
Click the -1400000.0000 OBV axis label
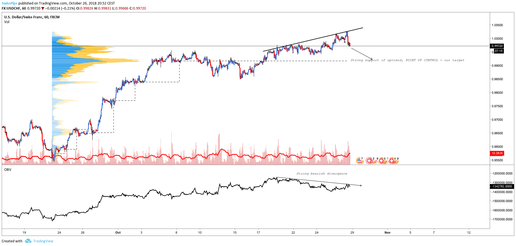(x=502, y=192)
